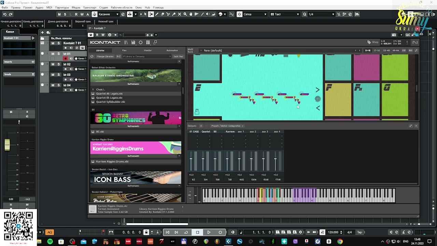Open Kontakt settings gear
The image size is (437, 246).
pos(141,42)
